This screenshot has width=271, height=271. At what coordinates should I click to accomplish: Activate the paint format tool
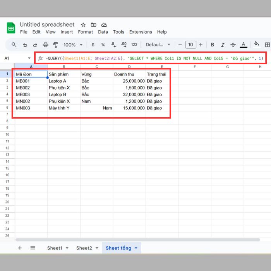55,45
